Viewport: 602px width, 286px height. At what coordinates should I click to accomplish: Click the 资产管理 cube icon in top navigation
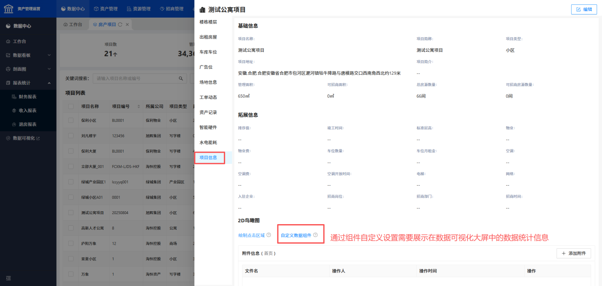pyautogui.click(x=96, y=8)
